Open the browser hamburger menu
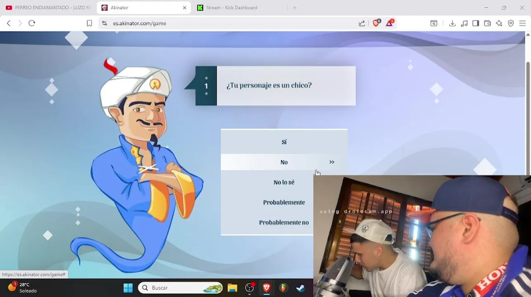The width and height of the screenshot is (531, 297). coord(522,24)
